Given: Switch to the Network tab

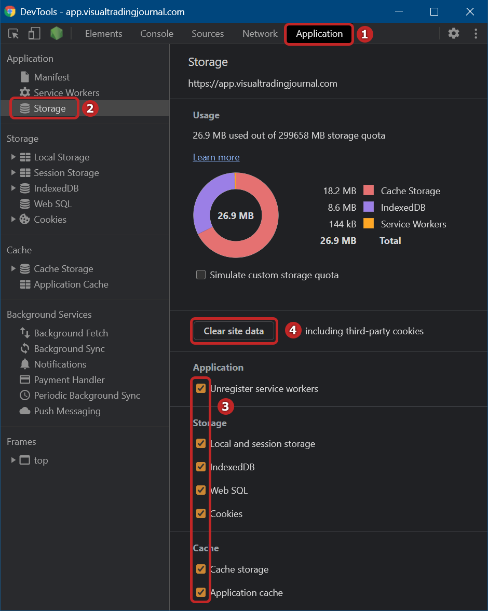Looking at the screenshot, I should point(260,34).
